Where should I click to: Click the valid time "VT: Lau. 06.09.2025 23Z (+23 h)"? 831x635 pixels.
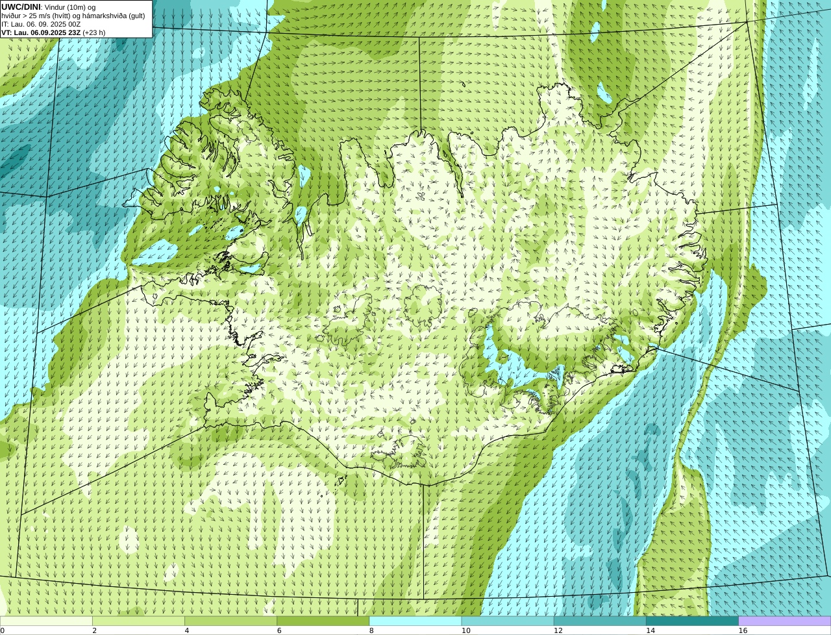pyautogui.click(x=53, y=32)
